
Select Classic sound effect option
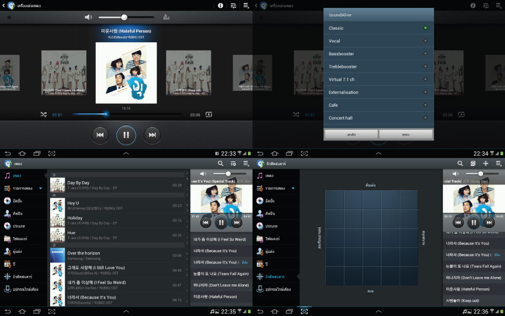(x=378, y=28)
